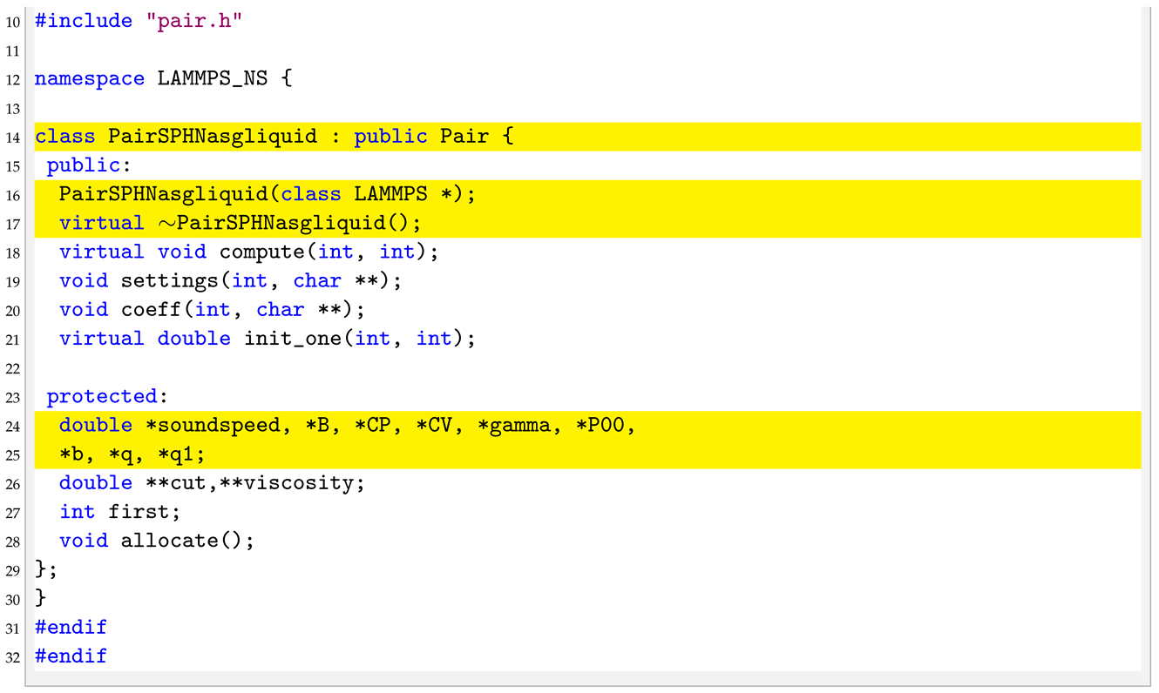Select the int first; declaration

pyautogui.click(x=120, y=511)
